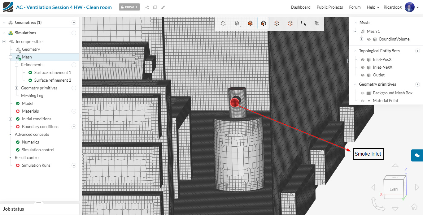The height and width of the screenshot is (215, 423).
Task: Open Public Projects page
Action: pyautogui.click(x=330, y=7)
